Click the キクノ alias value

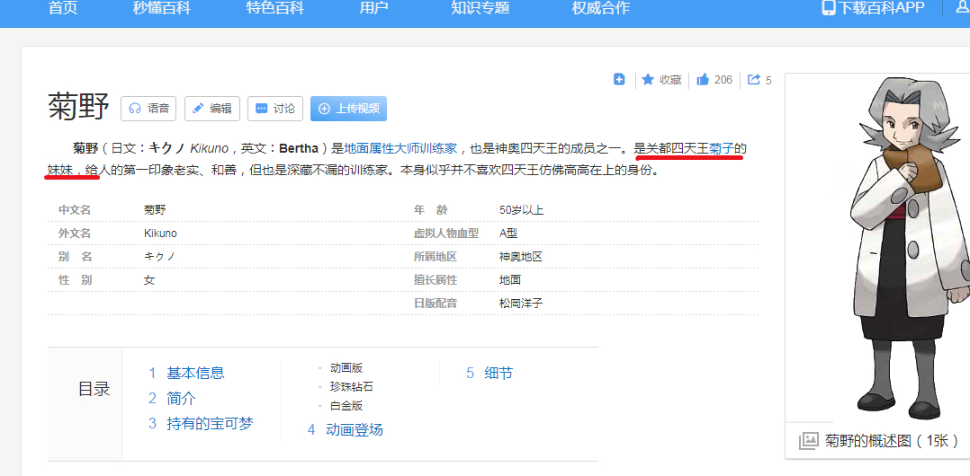point(159,256)
